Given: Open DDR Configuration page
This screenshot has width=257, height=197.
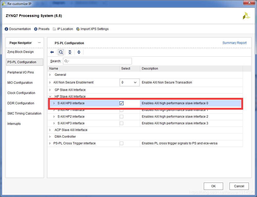Looking at the screenshot, I should point(21,103).
